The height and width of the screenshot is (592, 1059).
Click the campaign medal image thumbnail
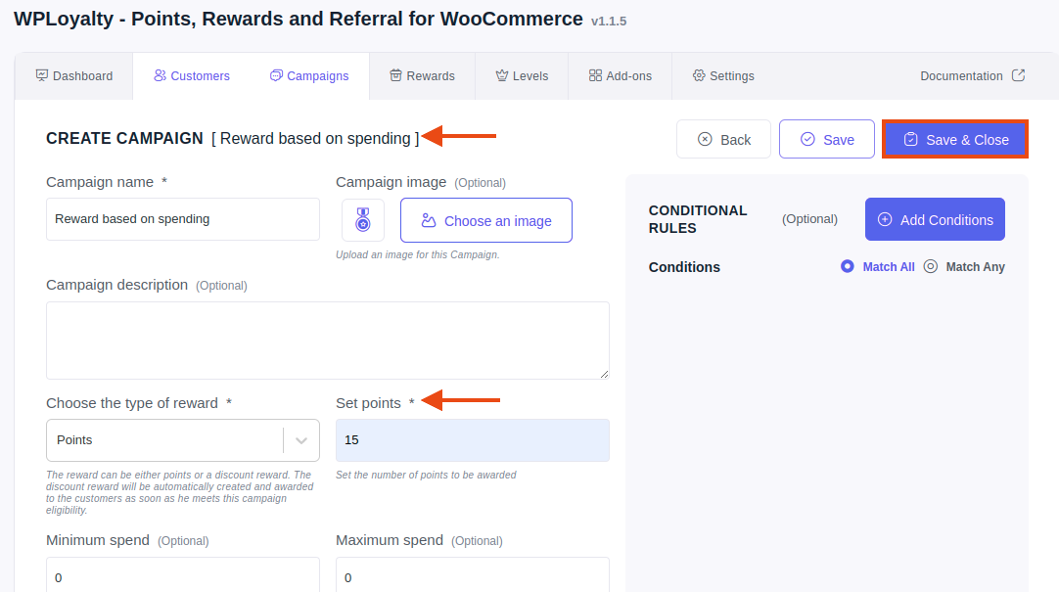point(363,220)
